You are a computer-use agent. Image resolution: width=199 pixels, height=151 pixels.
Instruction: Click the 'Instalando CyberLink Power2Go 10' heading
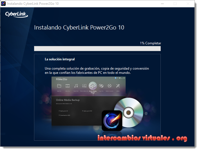coord(79,28)
